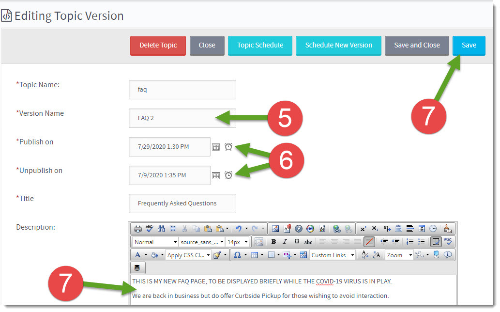Open the clock picker for Unpublish on
This screenshot has width=500, height=312.
(x=228, y=175)
